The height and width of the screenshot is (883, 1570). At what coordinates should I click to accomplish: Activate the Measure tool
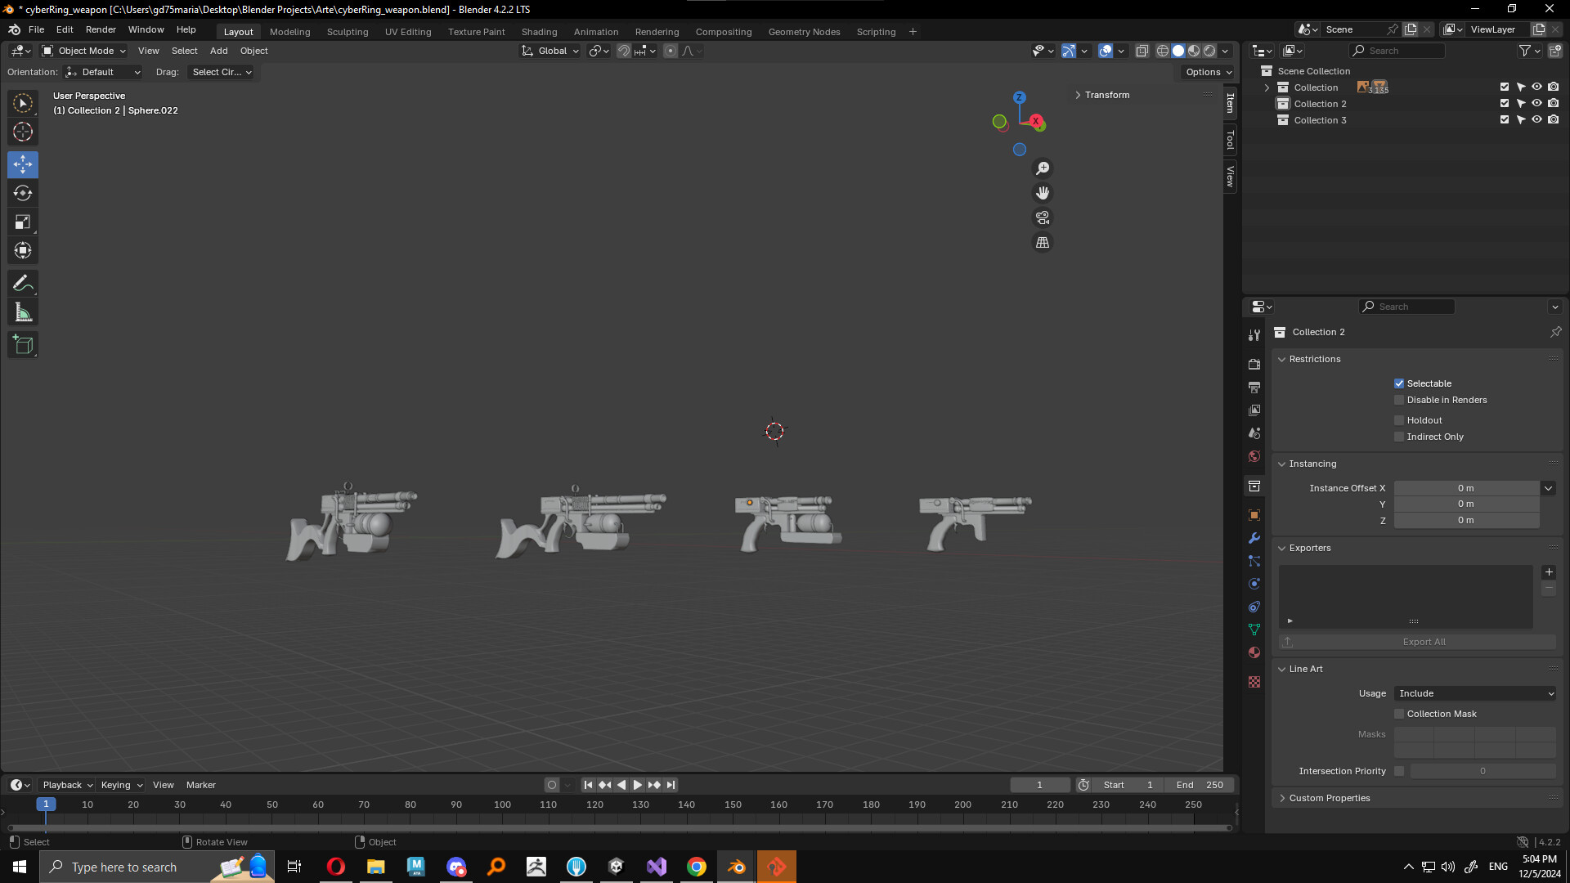click(23, 312)
